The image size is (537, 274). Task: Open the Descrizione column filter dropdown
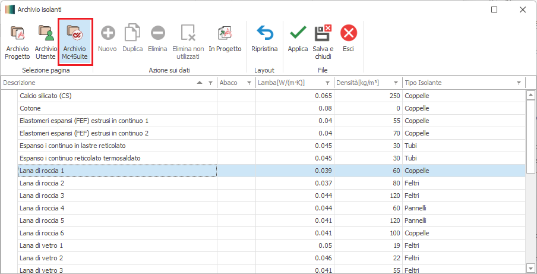pos(210,83)
